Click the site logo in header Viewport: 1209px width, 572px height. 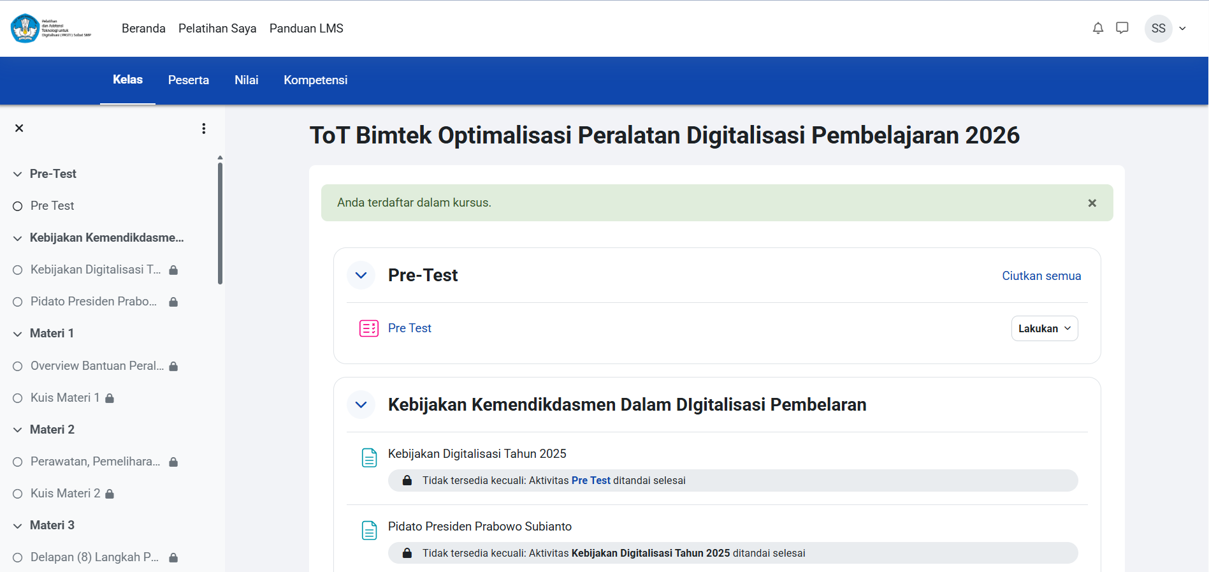click(51, 28)
